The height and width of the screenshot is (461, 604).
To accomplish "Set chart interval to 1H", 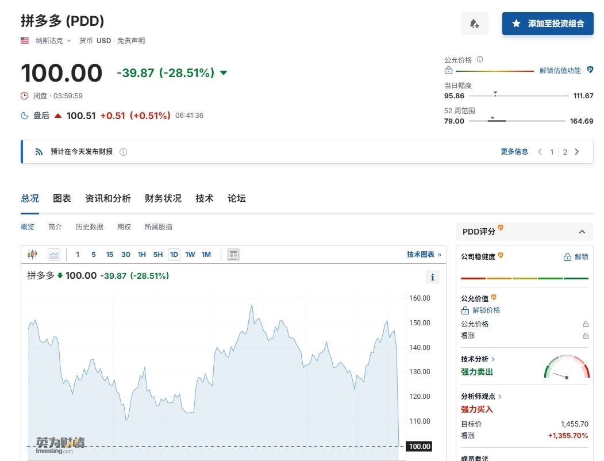I will pyautogui.click(x=142, y=255).
